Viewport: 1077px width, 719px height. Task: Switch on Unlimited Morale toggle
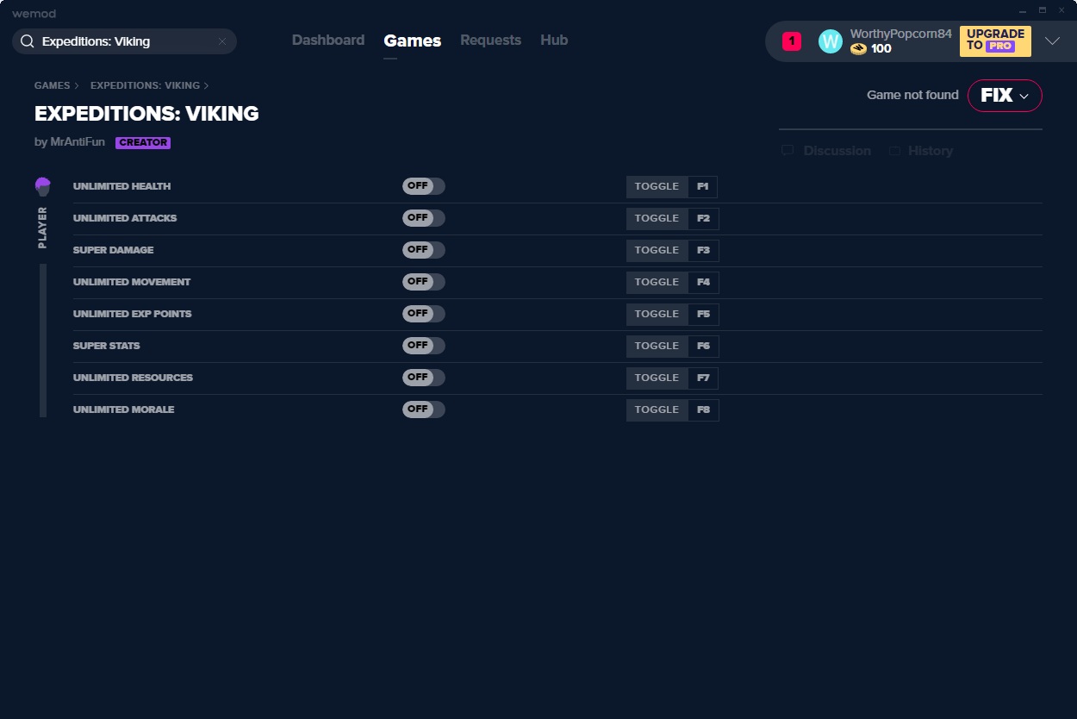point(424,410)
